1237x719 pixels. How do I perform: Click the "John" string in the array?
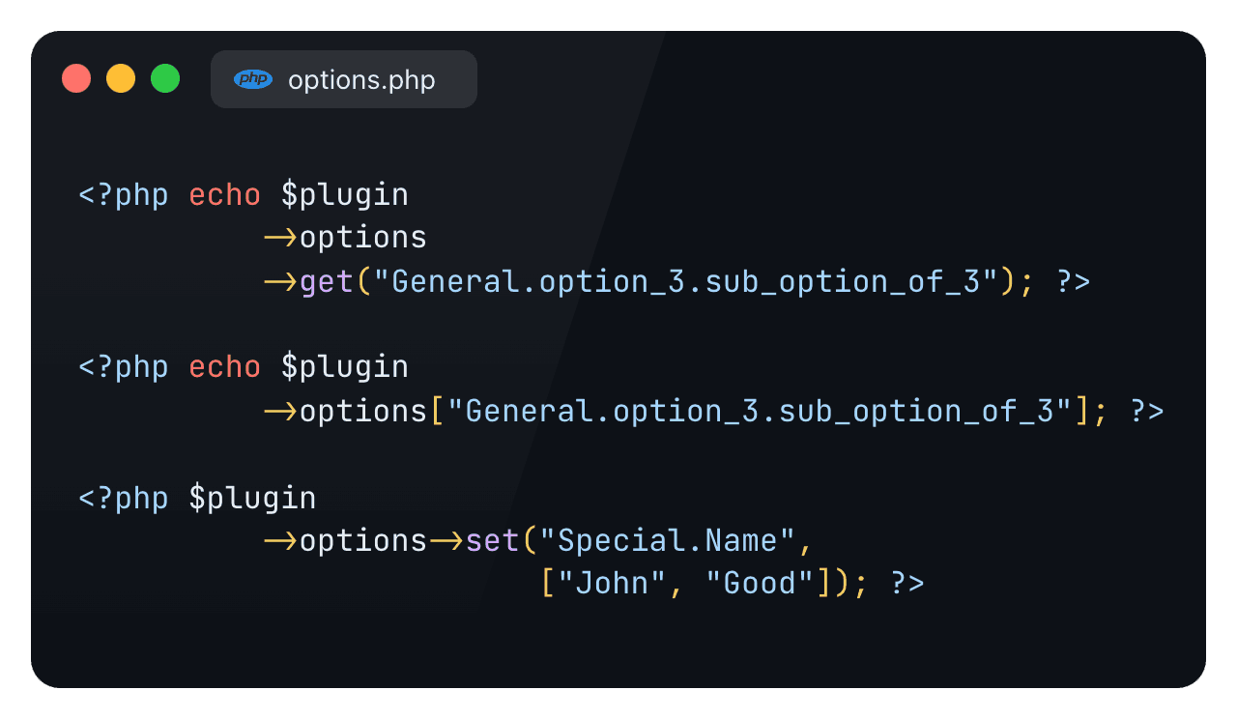click(603, 584)
